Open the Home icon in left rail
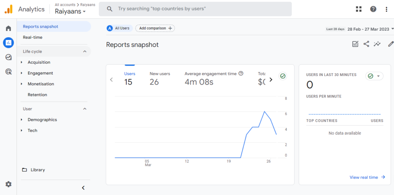Image resolution: width=394 pixels, height=195 pixels. (x=8, y=28)
